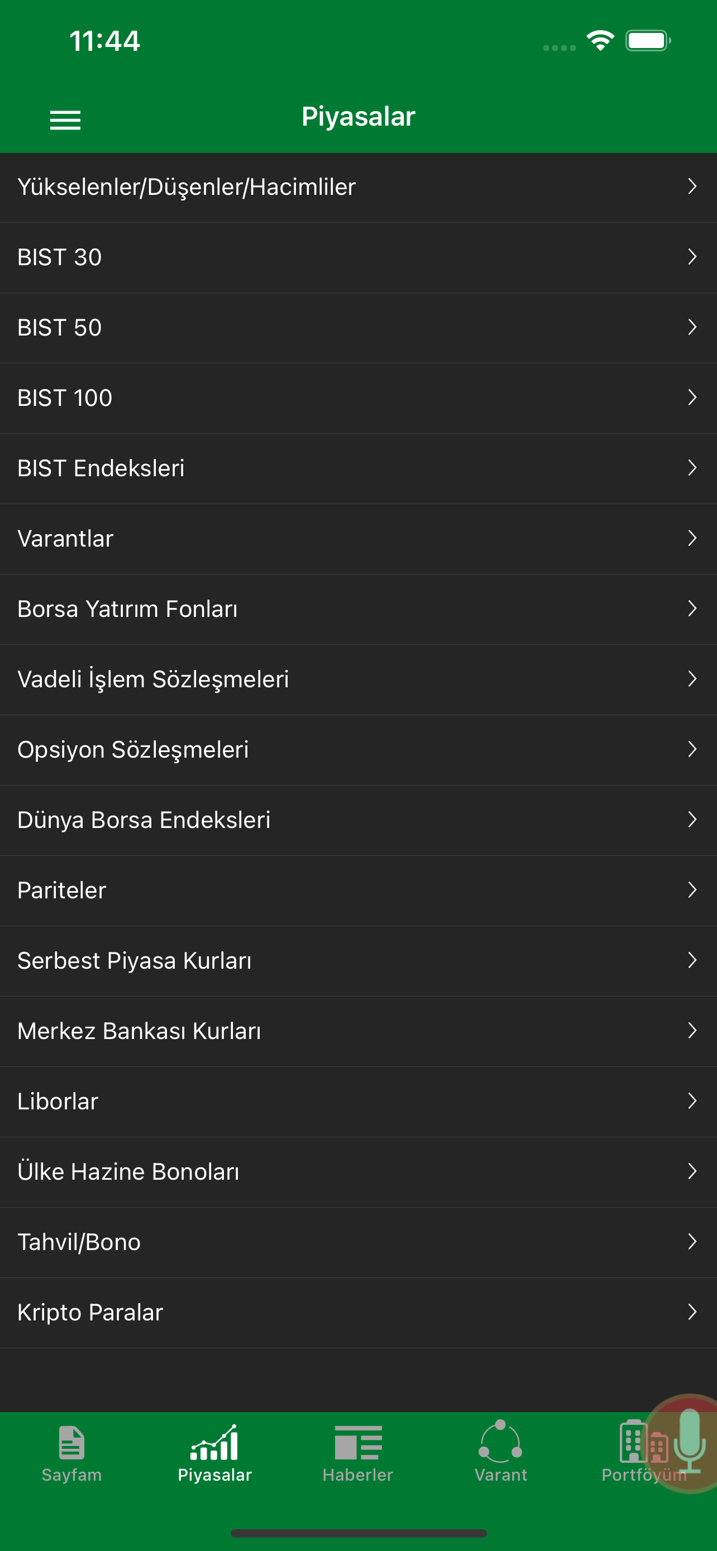Tap the Sayfam document icon
Image resolution: width=717 pixels, height=1551 pixels.
[71, 1443]
